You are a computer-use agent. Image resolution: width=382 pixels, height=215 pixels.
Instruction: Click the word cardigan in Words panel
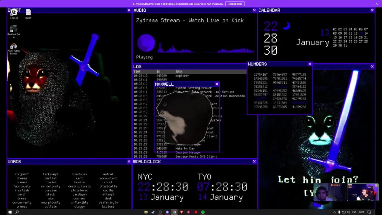tap(79, 194)
